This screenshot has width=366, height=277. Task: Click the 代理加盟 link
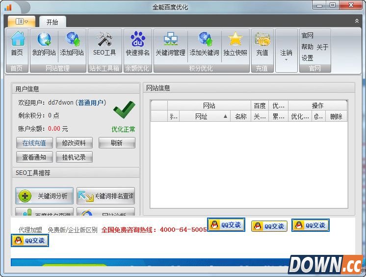(x=30, y=230)
